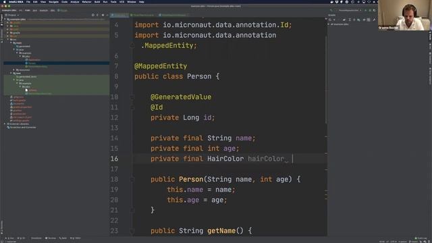Screen dimensions: 432x243
Task: Open the Project panel gear settings
Action: click(x=103, y=15)
